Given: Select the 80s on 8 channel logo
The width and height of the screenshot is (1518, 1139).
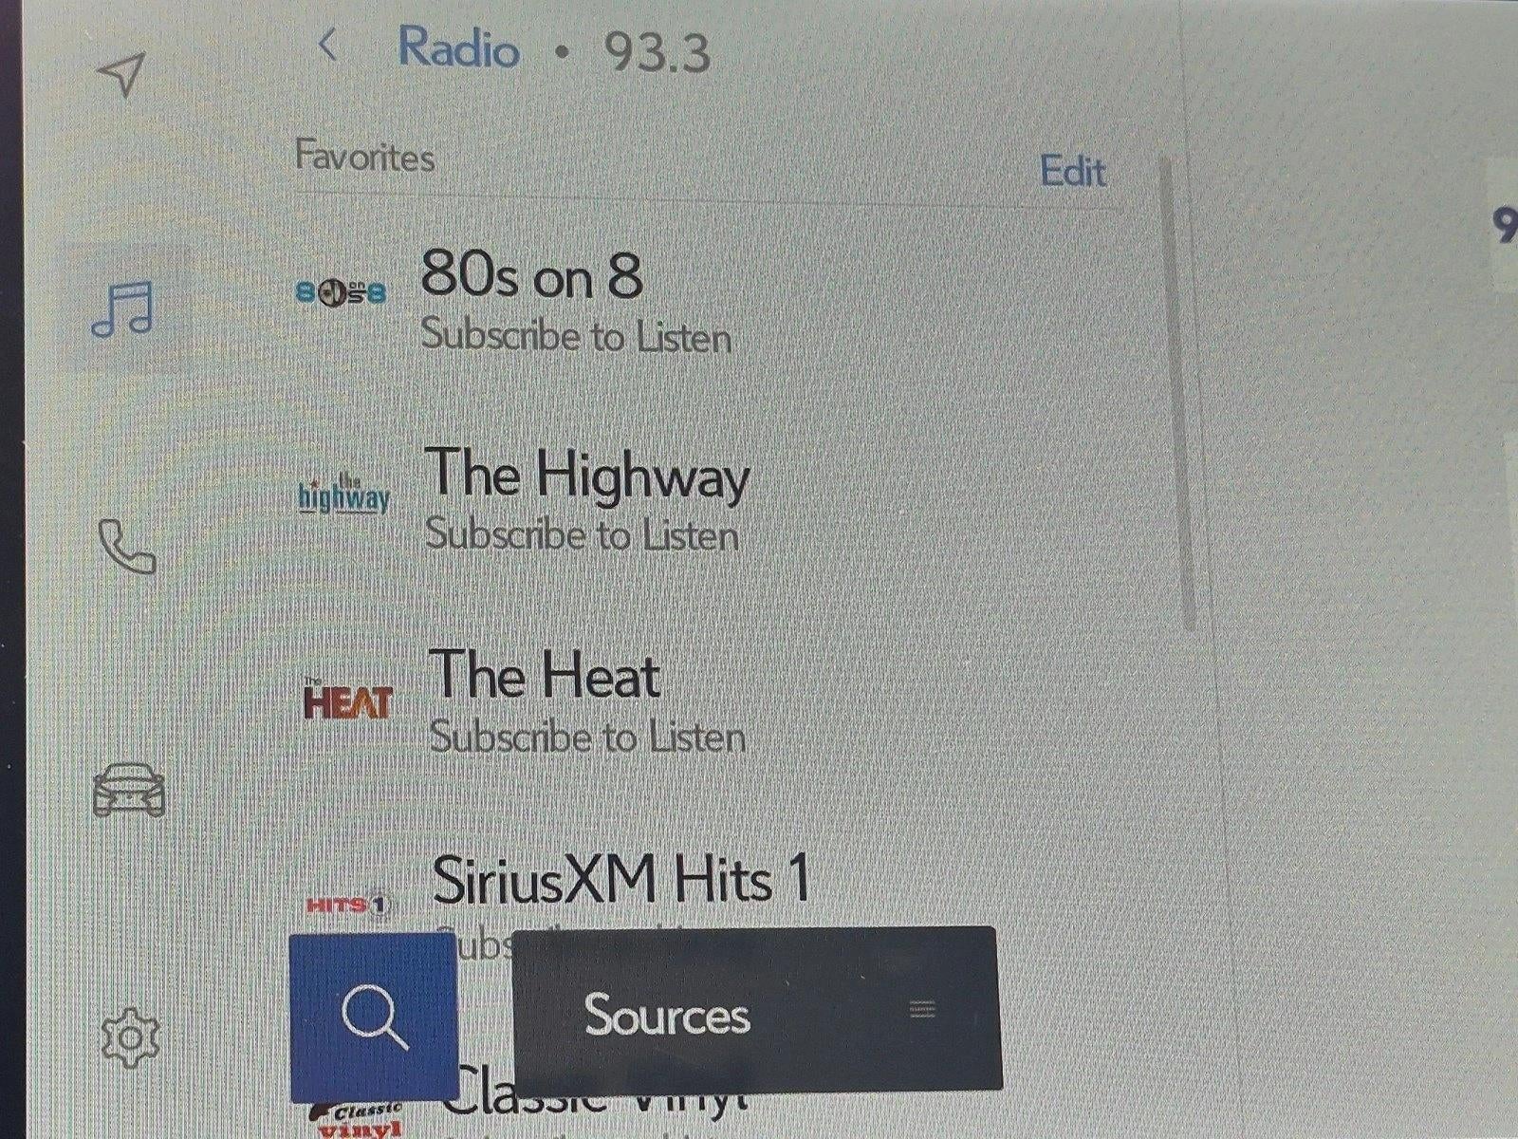Looking at the screenshot, I should click(x=342, y=293).
